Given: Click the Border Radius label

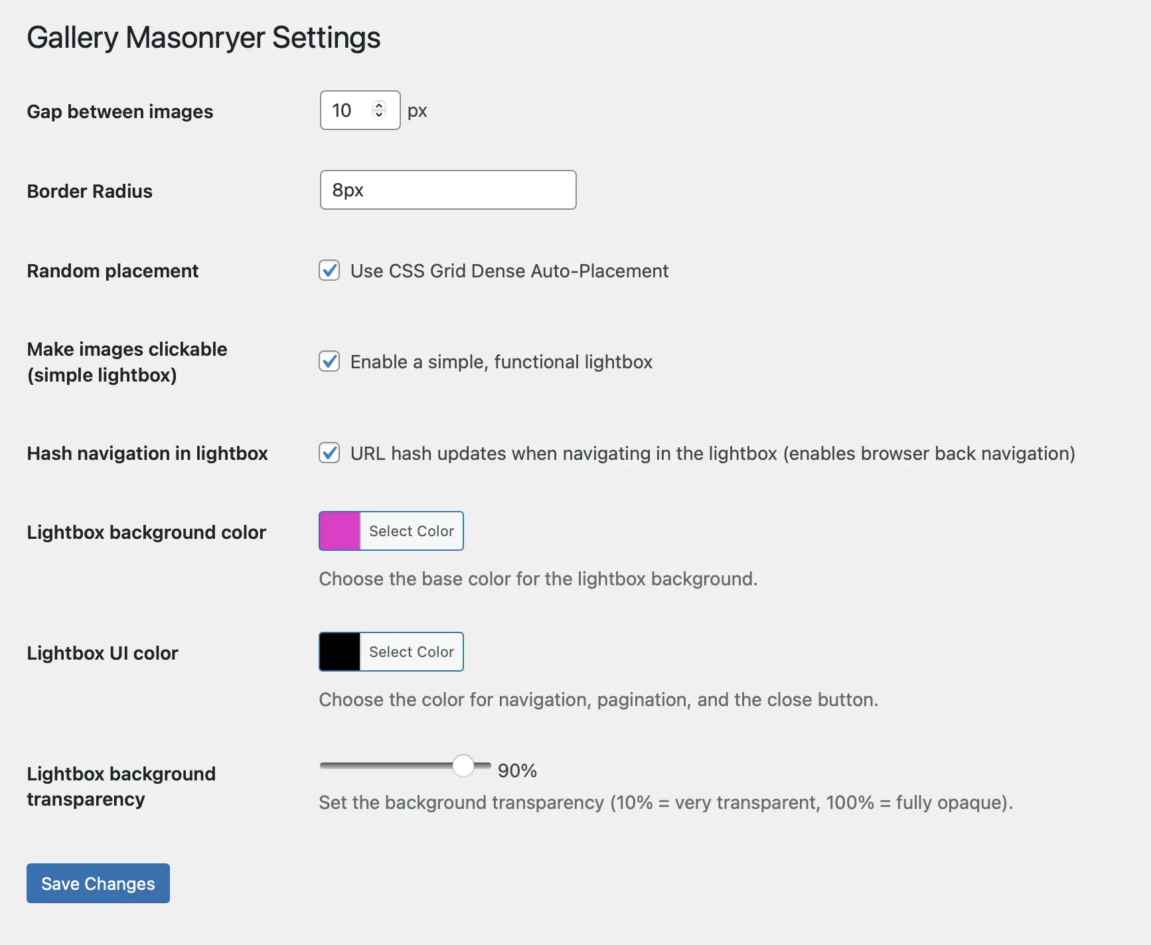Looking at the screenshot, I should [90, 191].
